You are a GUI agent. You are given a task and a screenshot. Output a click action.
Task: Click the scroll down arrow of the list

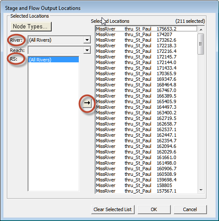[201, 190]
